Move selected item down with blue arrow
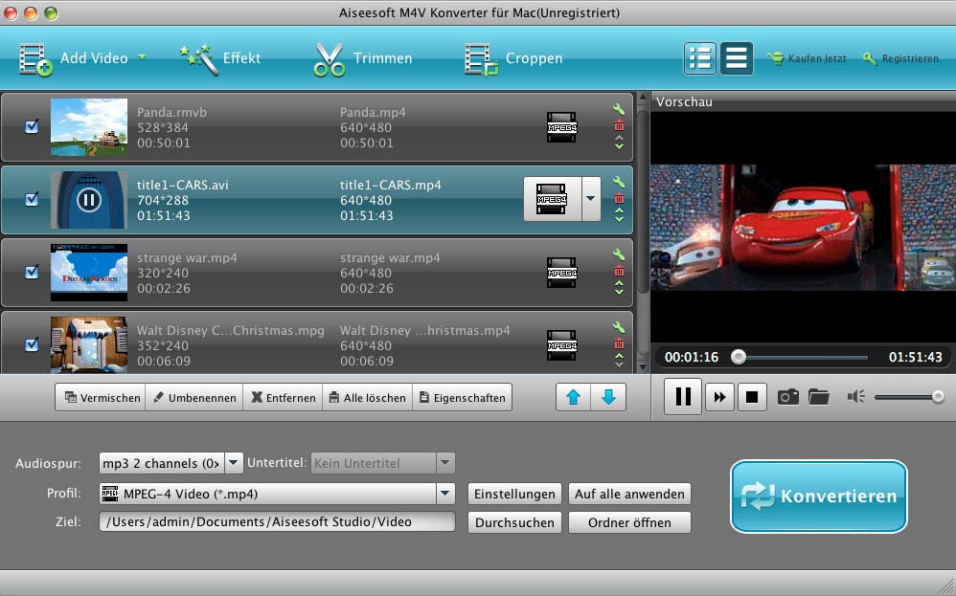The height and width of the screenshot is (596, 956). coord(608,397)
